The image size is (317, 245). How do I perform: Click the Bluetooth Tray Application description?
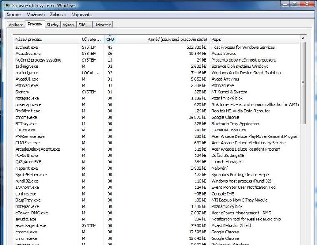point(235,124)
